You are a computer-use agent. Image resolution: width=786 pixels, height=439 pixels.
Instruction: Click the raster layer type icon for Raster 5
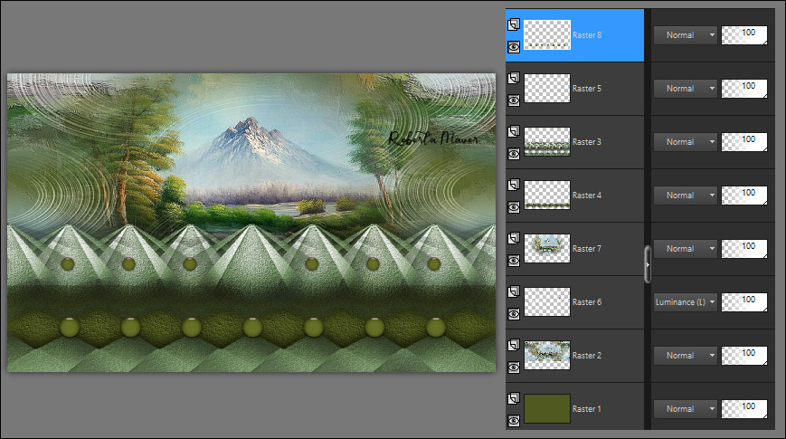click(x=514, y=78)
